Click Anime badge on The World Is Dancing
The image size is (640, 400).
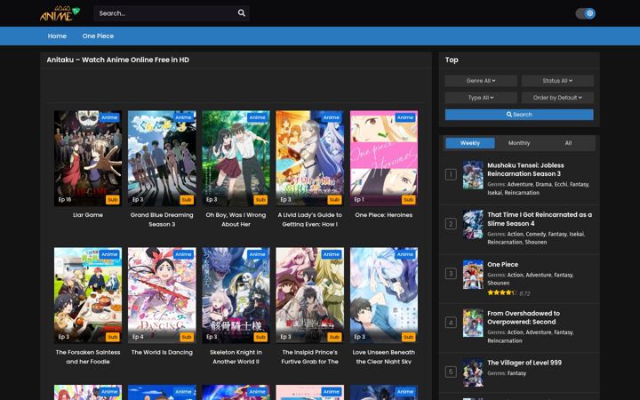(183, 255)
